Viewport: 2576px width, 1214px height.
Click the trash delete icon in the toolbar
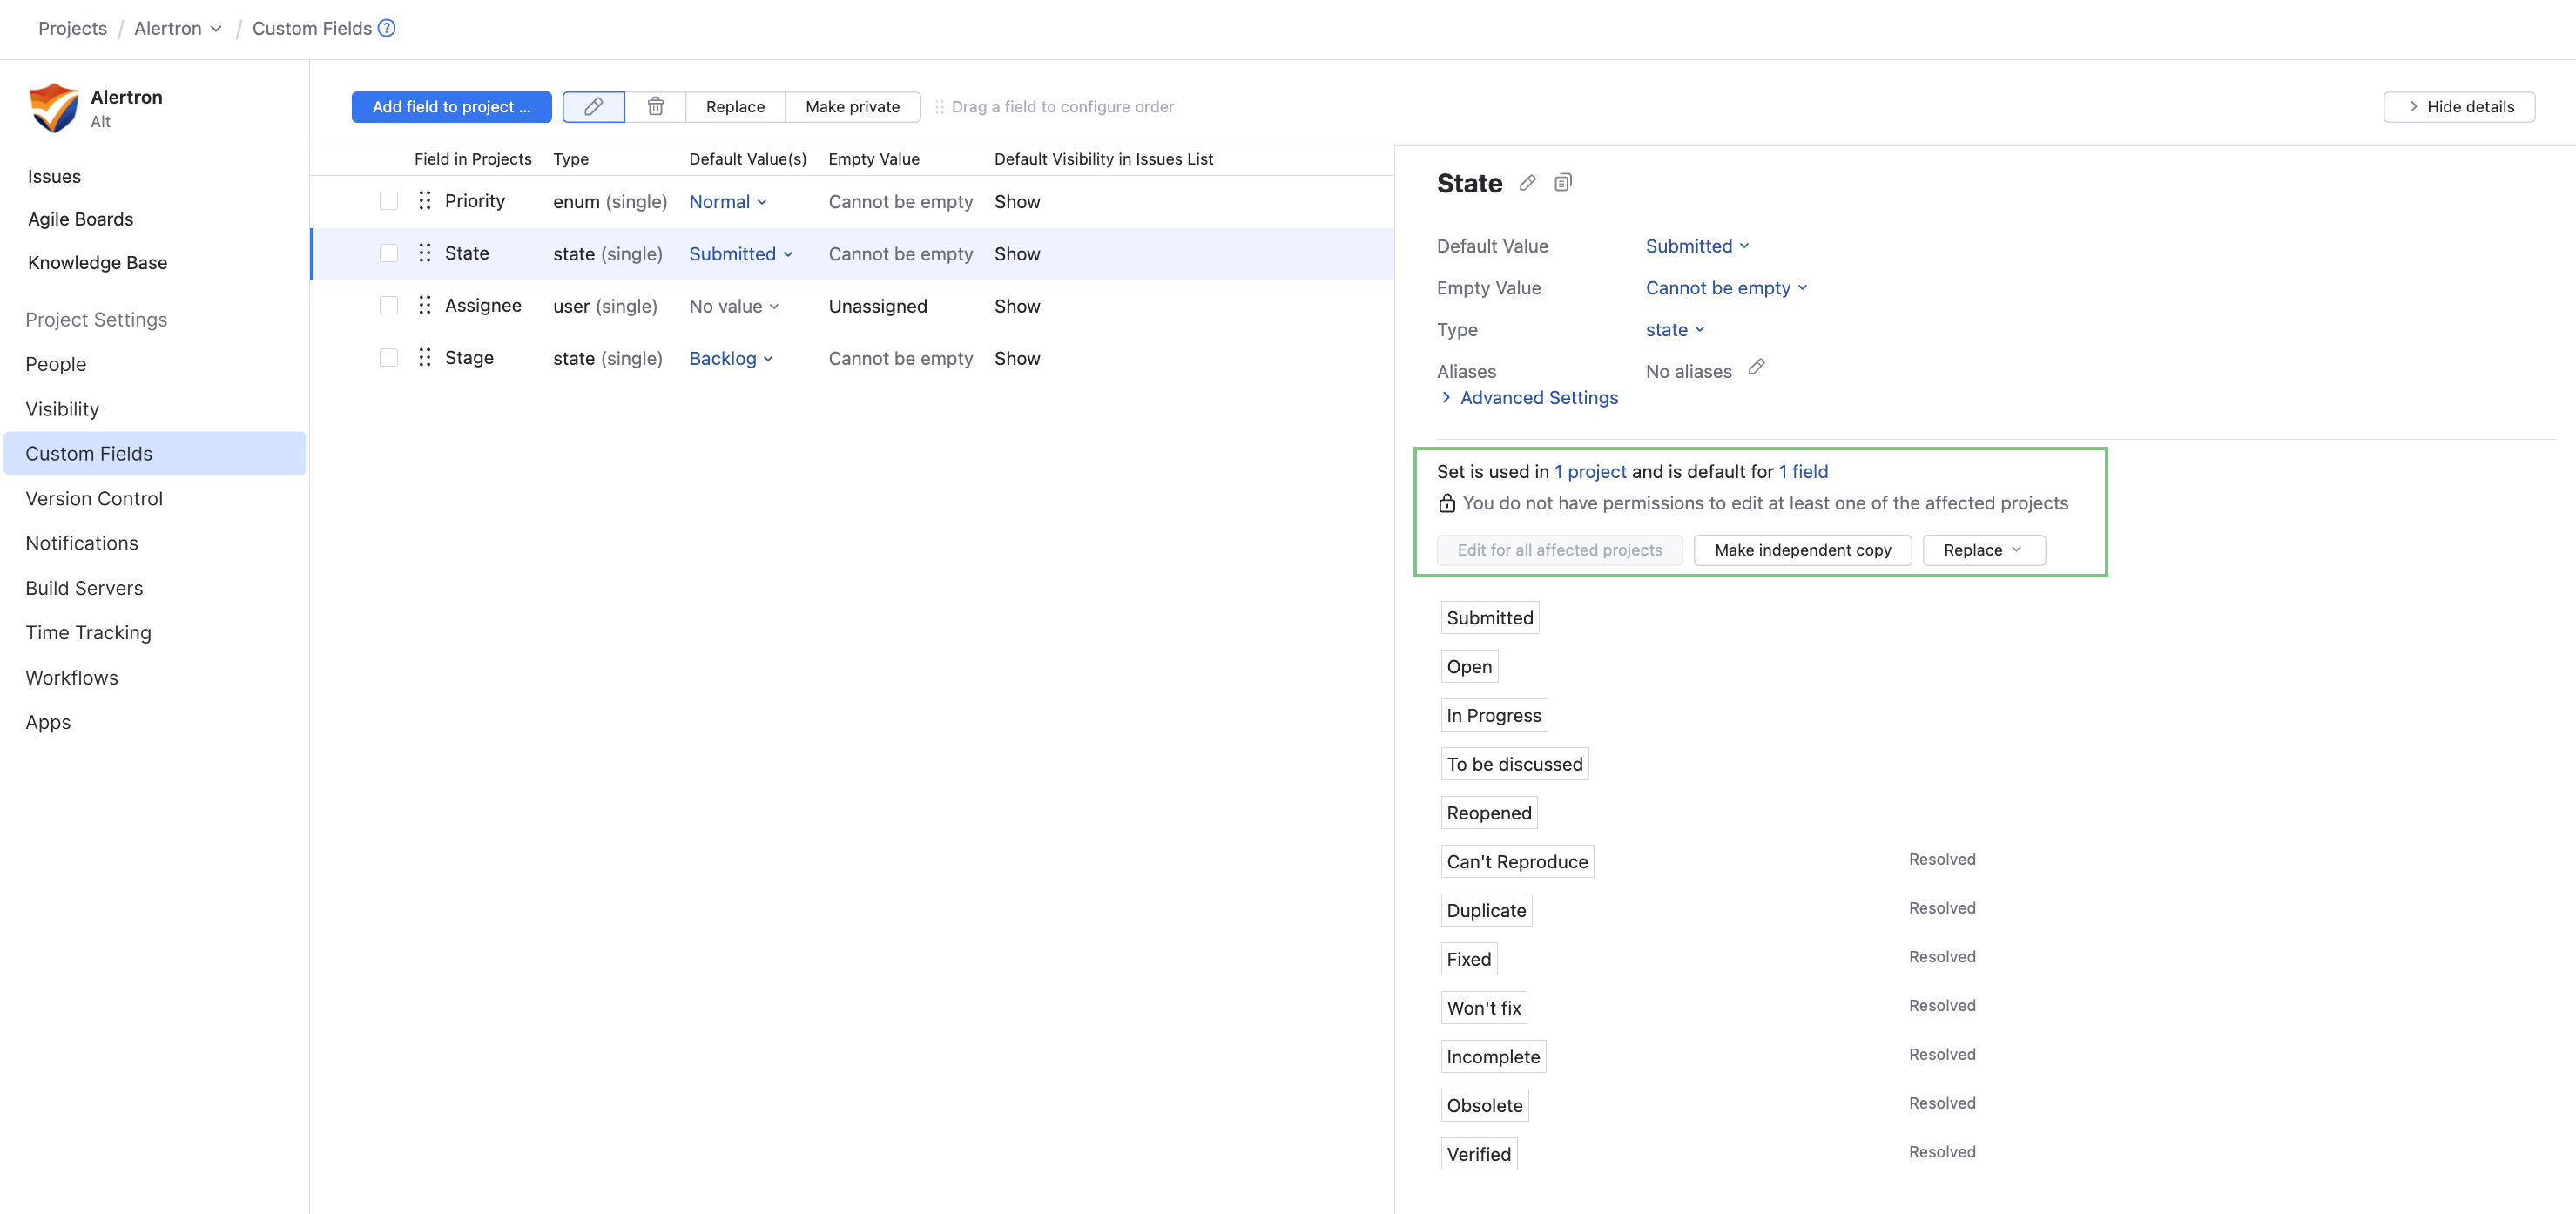[x=656, y=106]
